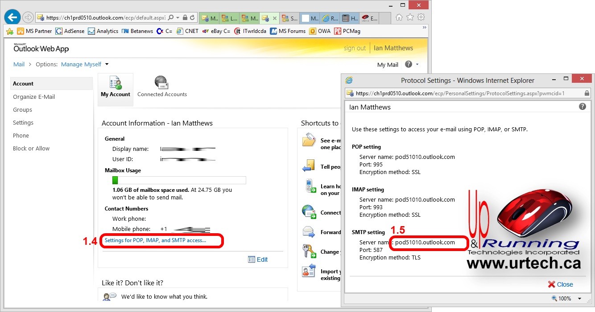Open Settings for POP, IMAP, and SMTP access
The width and height of the screenshot is (595, 312).
click(x=155, y=240)
